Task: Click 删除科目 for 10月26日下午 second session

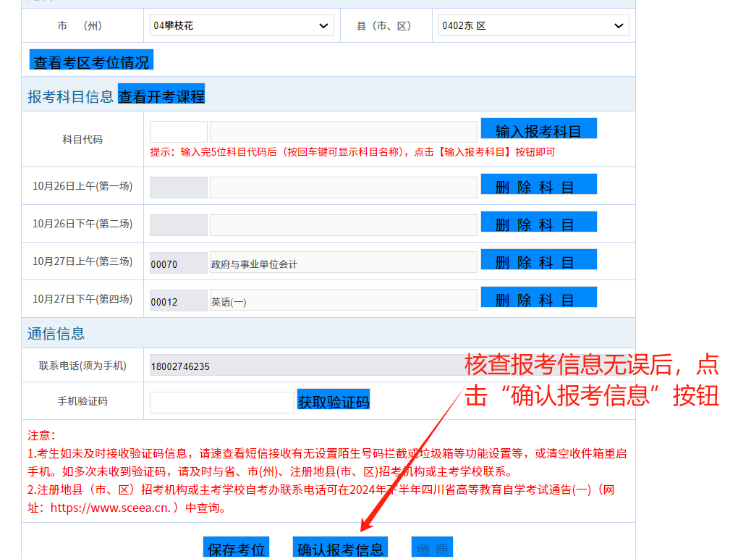Action: pyautogui.click(x=538, y=223)
